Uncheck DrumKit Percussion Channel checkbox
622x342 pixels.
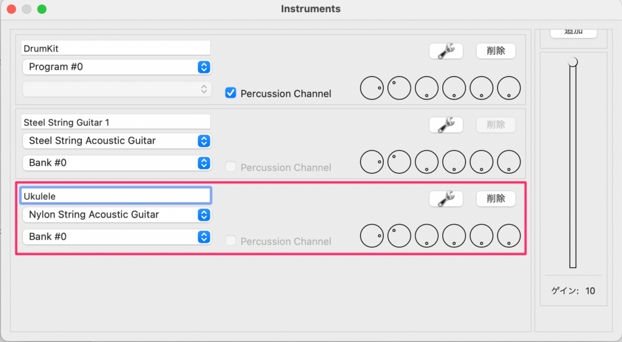point(230,93)
